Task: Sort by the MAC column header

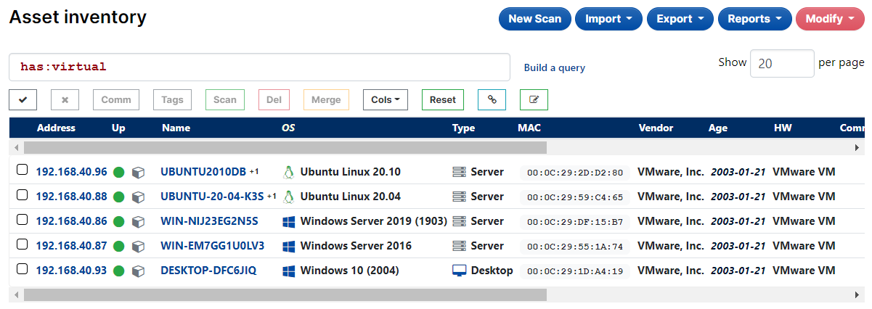Action: (529, 128)
